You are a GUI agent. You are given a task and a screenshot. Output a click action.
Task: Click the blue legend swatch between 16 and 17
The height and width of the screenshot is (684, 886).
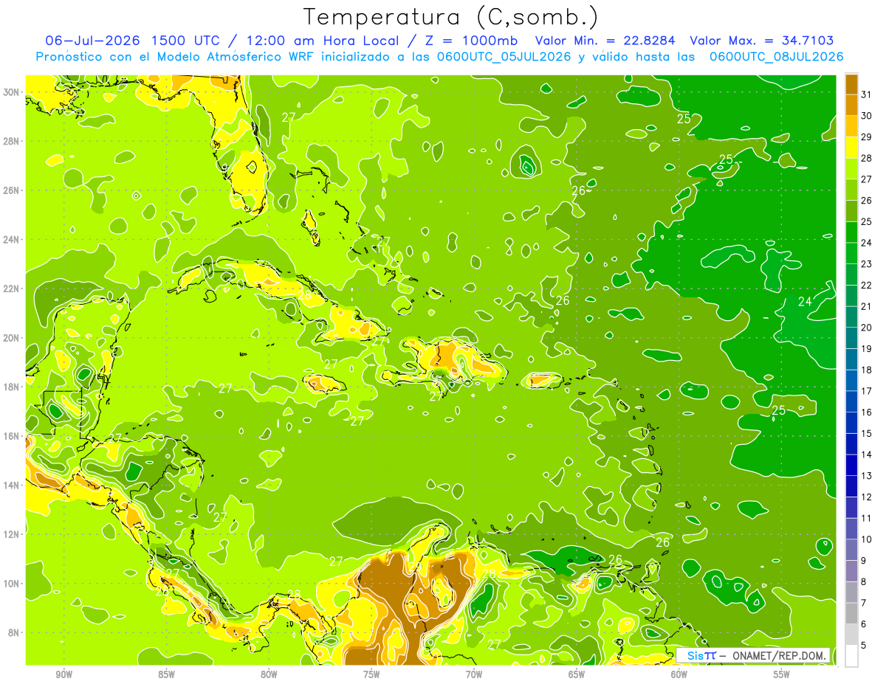(x=851, y=401)
